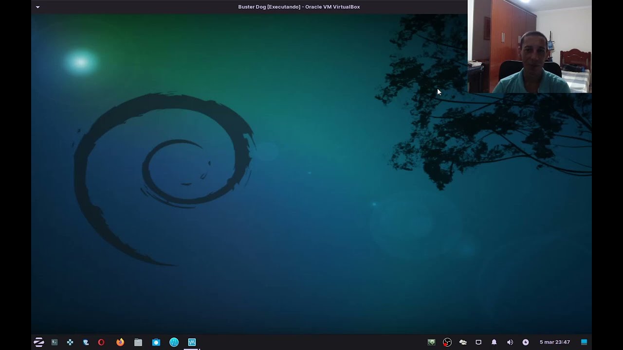
Task: Open Firefox from the taskbar
Action: click(x=120, y=342)
